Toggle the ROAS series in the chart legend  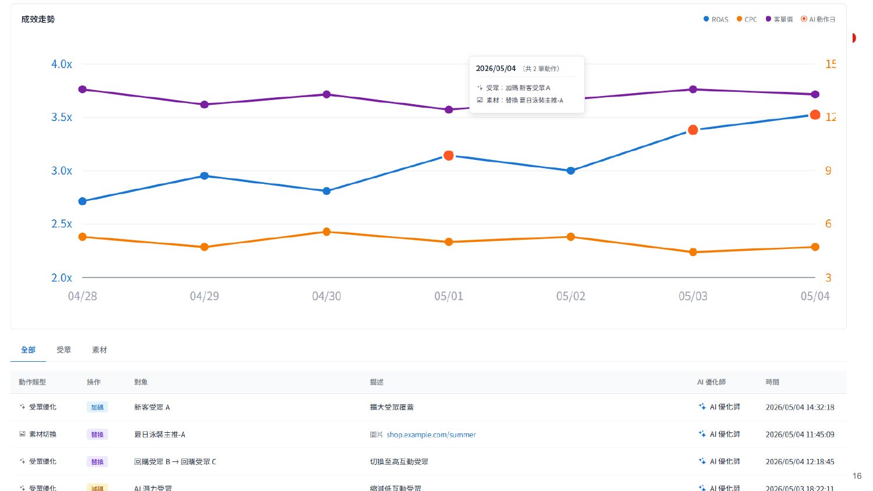[x=716, y=19]
